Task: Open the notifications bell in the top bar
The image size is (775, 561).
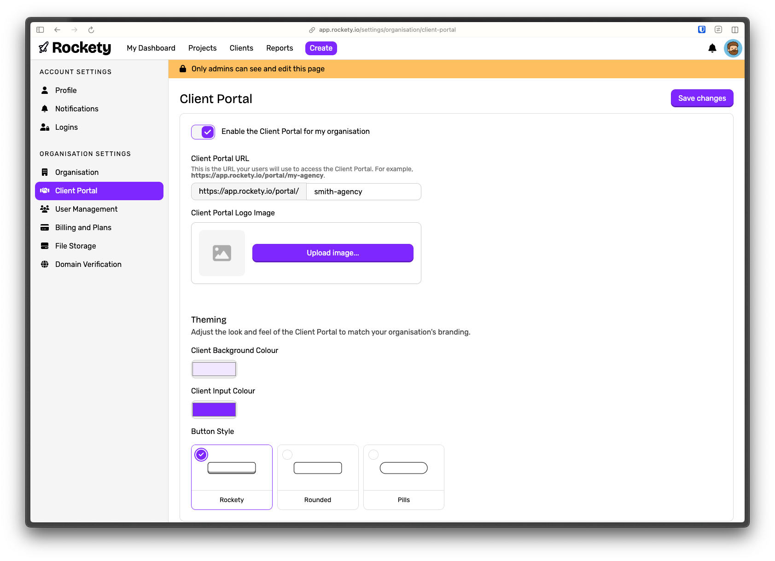Action: pyautogui.click(x=712, y=48)
